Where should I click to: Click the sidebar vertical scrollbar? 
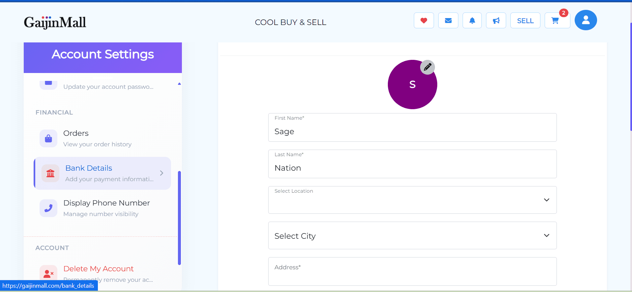pyautogui.click(x=179, y=218)
